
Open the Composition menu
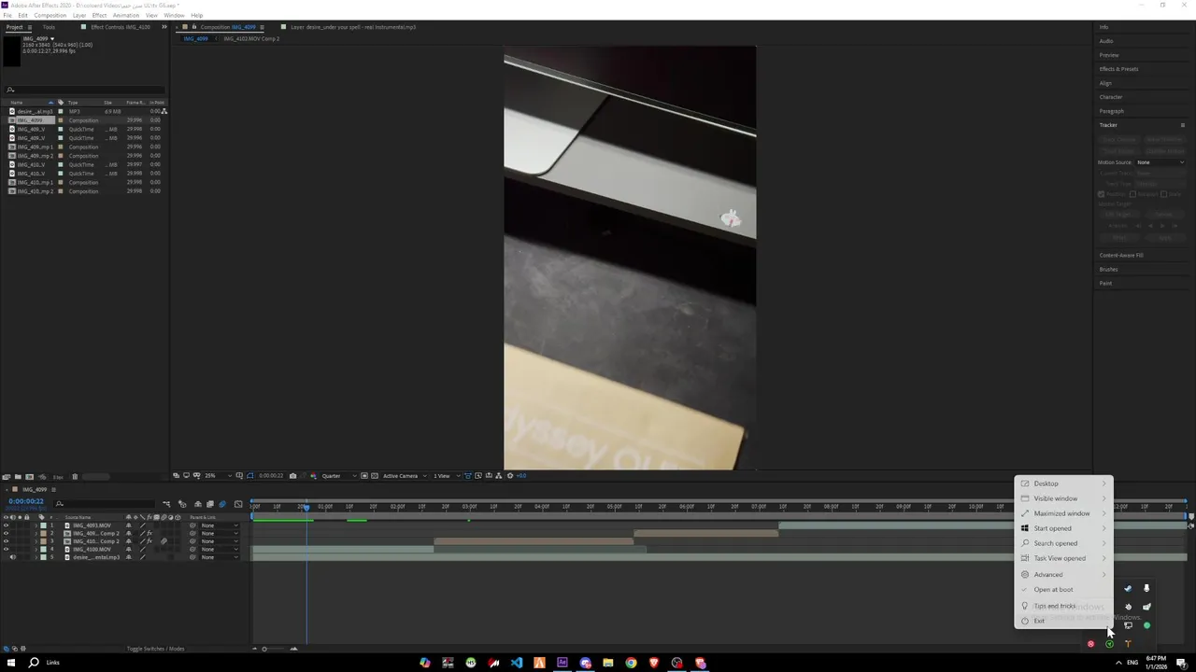click(50, 16)
